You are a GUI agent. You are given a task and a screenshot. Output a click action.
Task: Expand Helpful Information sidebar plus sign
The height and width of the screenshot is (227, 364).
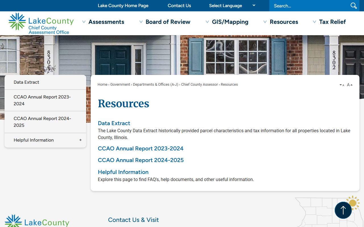[80, 140]
